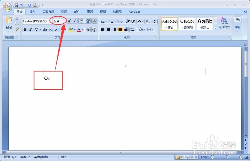Switch to the Acrobat ribbon tab
Screen dimensions: 250x161
pyautogui.click(x=134, y=11)
